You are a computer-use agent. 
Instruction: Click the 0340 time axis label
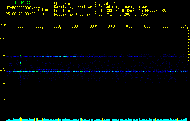pyautogui.click(x=185, y=26)
